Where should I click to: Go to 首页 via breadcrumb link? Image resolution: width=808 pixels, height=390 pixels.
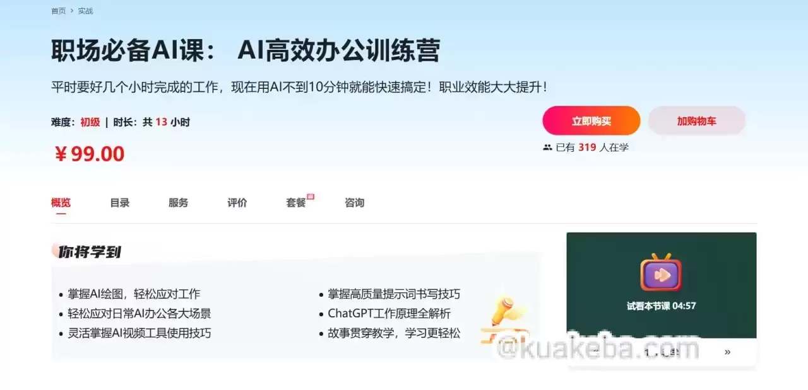(x=59, y=11)
